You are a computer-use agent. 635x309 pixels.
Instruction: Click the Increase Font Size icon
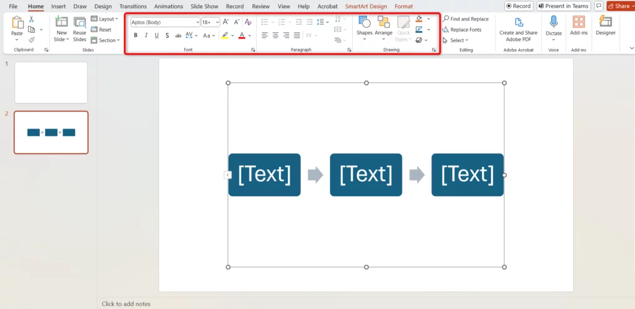pyautogui.click(x=226, y=22)
